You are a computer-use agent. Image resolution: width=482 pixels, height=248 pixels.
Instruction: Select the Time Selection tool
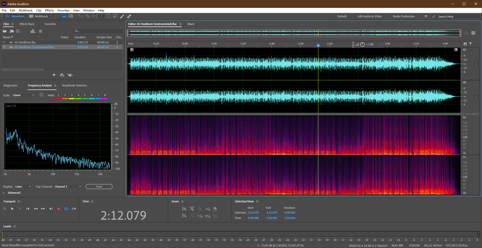[102, 16]
